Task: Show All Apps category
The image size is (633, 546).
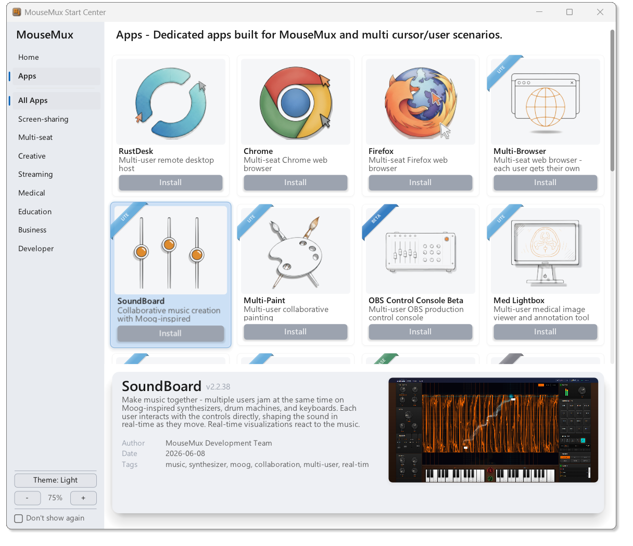Action: click(x=56, y=100)
